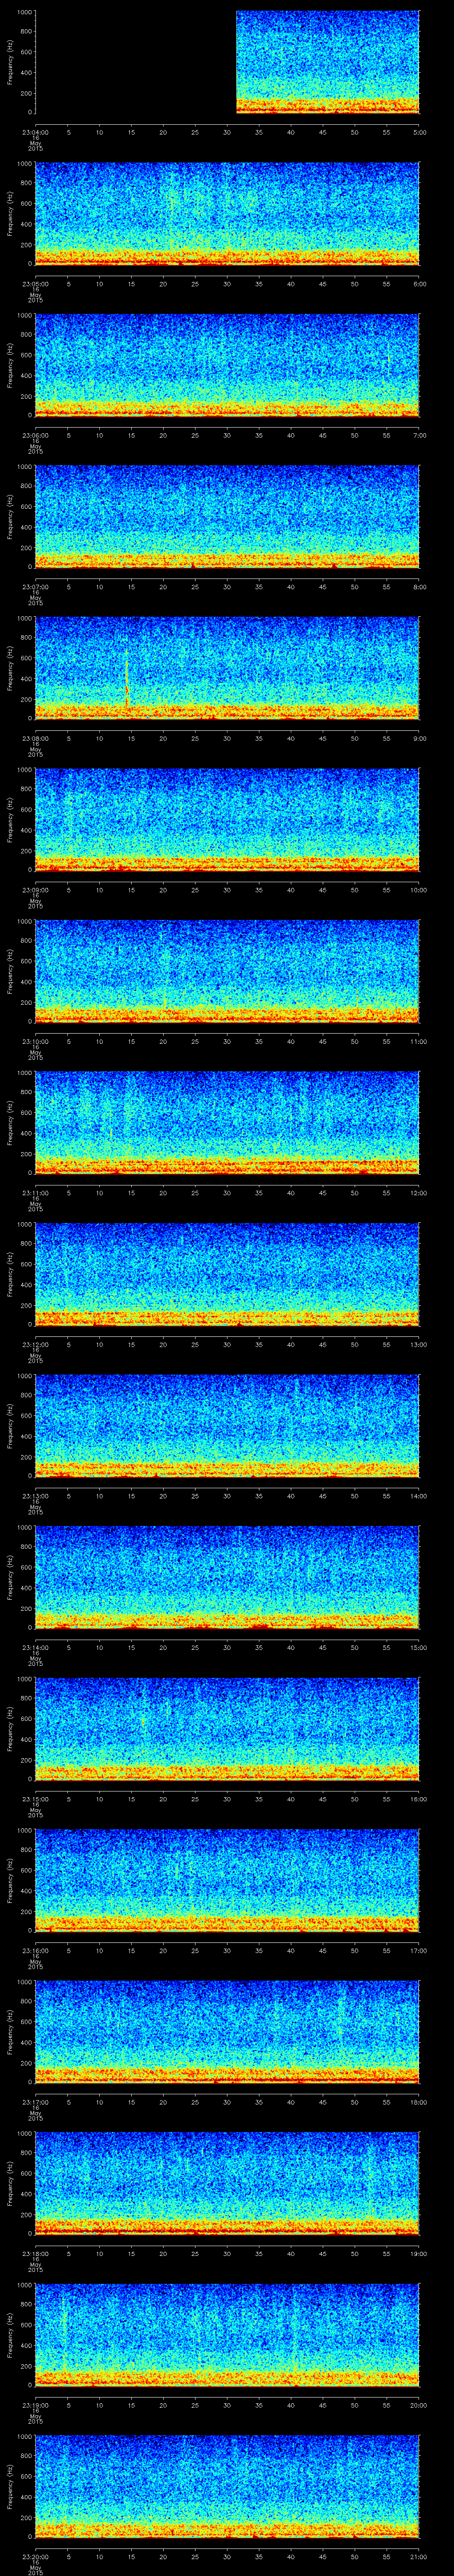
Task: Click the Frequency (Hz) axis label of the 23:08:00 panel
Action: coord(10,668)
